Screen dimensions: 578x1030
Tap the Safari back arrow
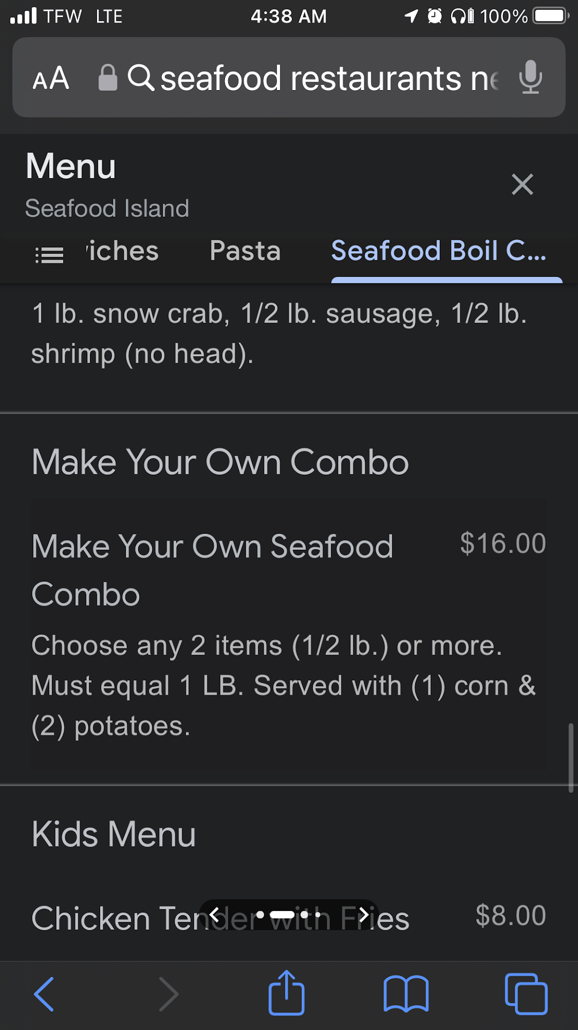tap(44, 994)
